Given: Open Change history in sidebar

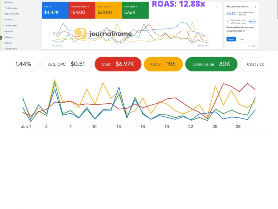Looking at the screenshot, I should (x=11, y=49).
